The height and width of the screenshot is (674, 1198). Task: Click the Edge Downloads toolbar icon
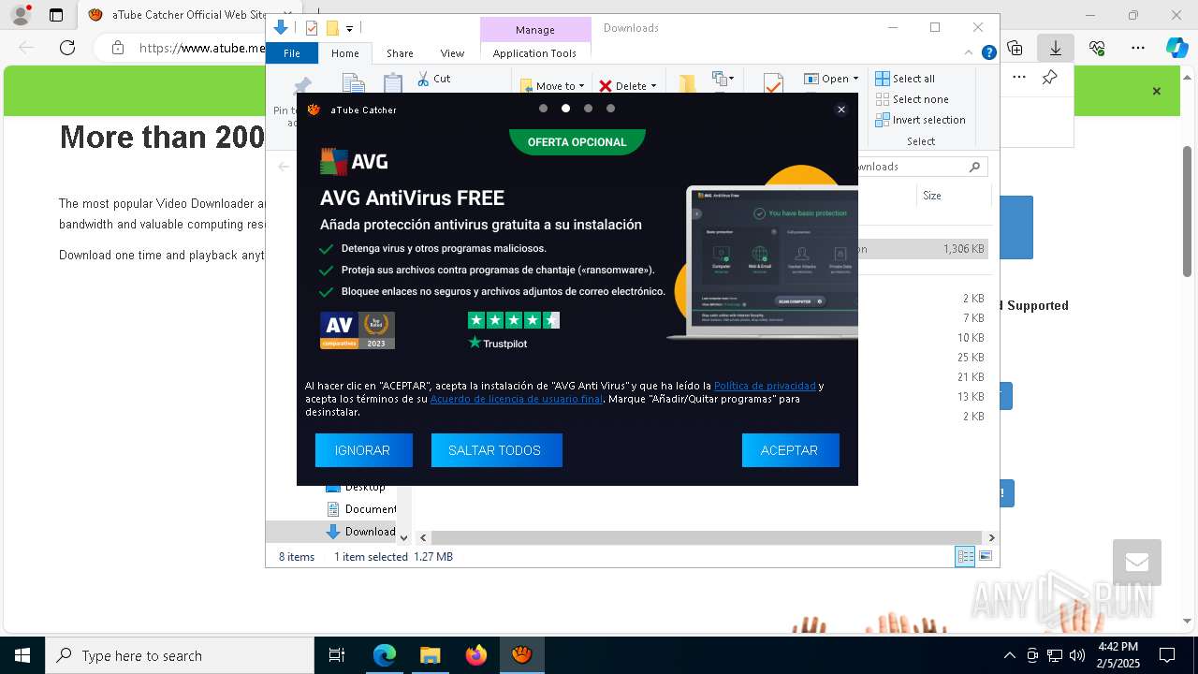pos(1056,47)
